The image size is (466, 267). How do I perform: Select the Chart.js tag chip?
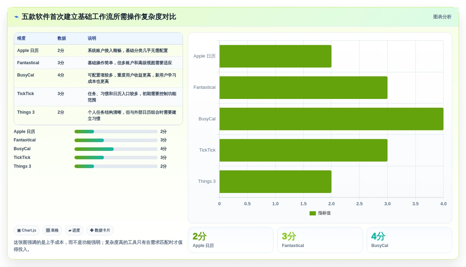(27, 230)
